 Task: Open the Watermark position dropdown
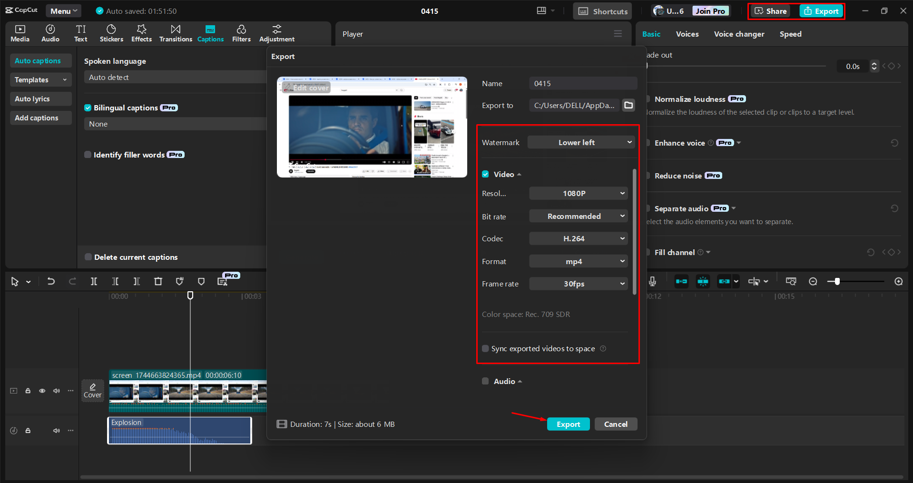pos(580,142)
